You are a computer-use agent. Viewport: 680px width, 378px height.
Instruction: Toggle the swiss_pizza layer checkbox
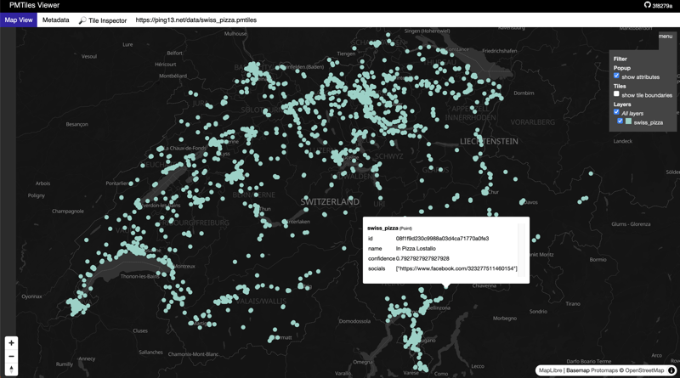pyautogui.click(x=620, y=121)
